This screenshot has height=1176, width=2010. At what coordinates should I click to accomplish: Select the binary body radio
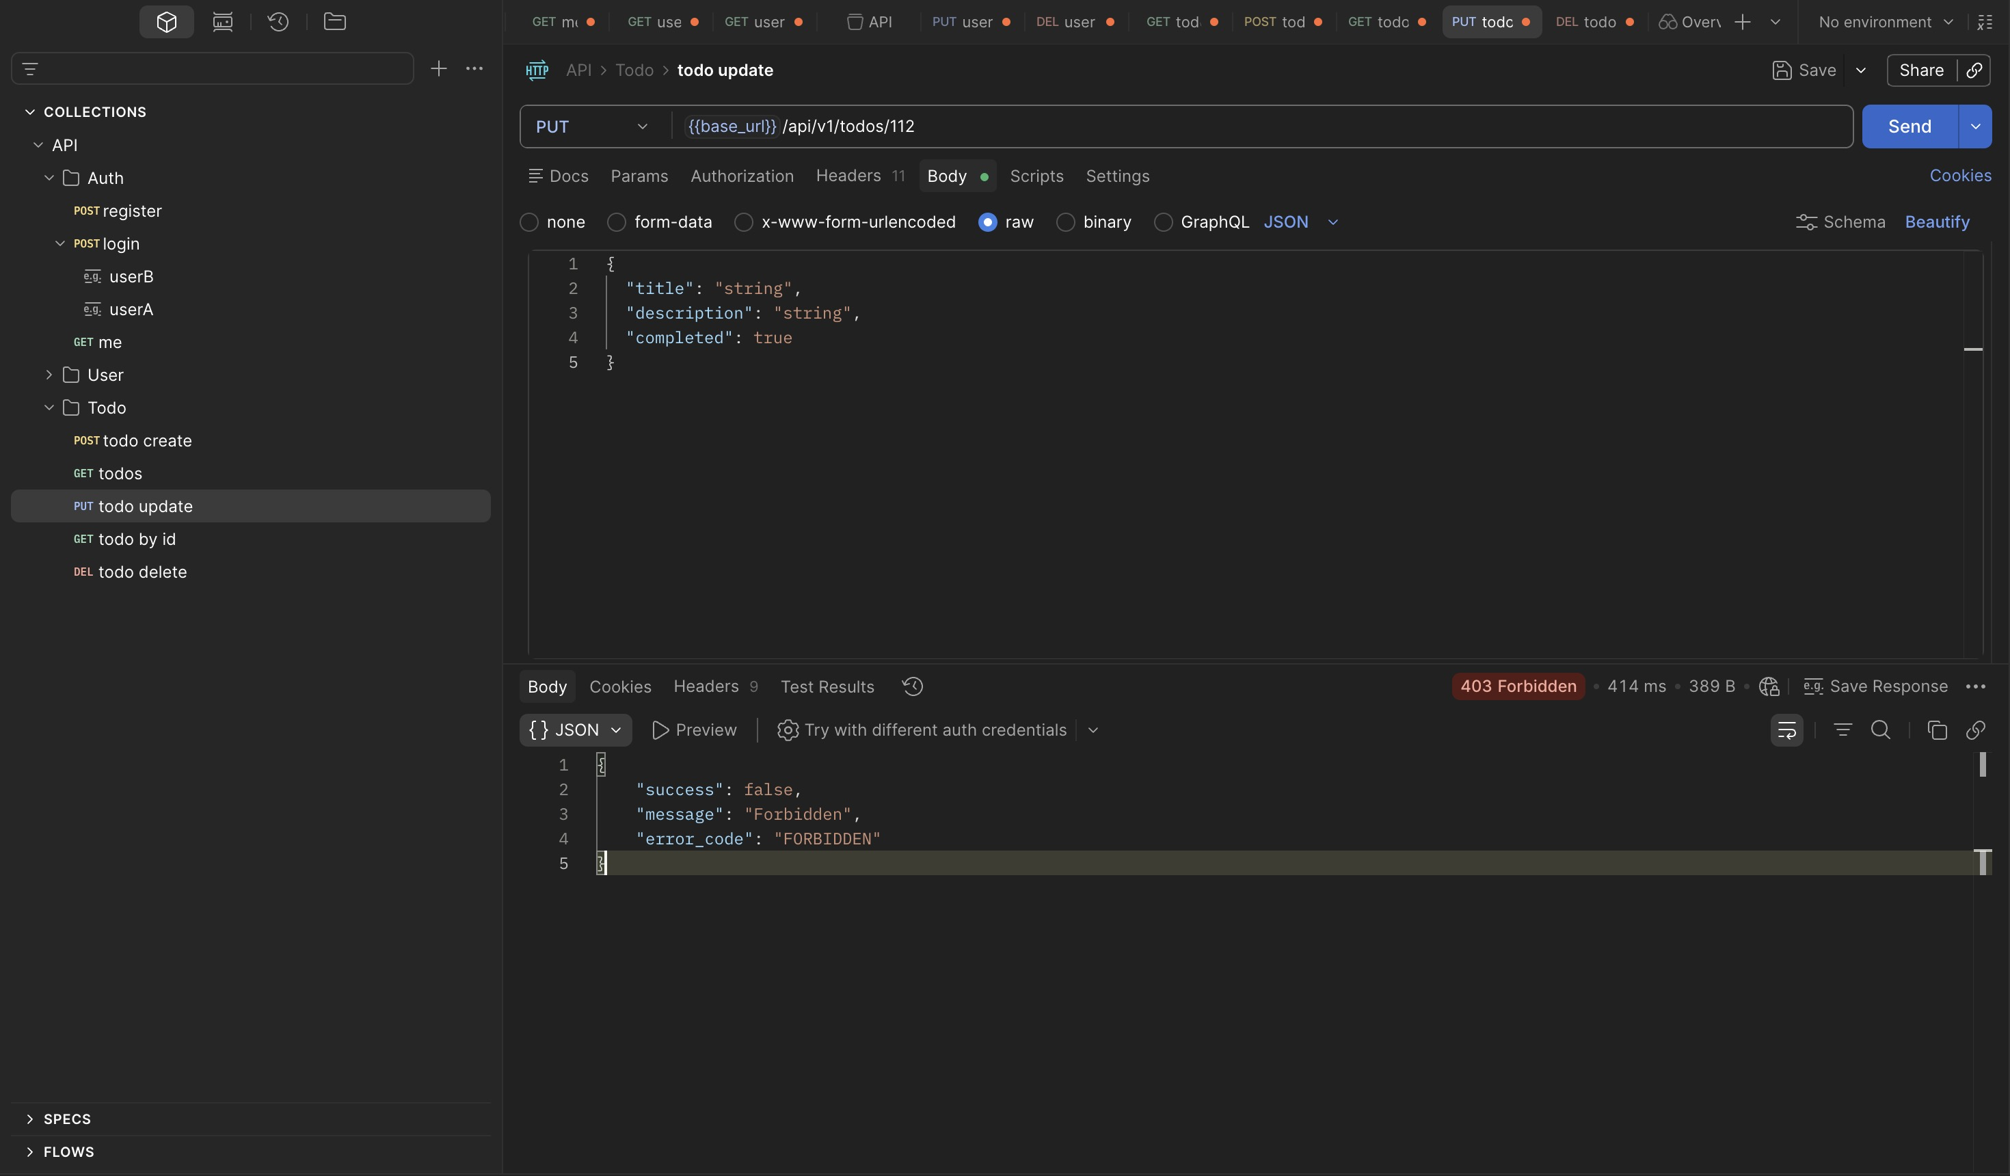(1066, 223)
